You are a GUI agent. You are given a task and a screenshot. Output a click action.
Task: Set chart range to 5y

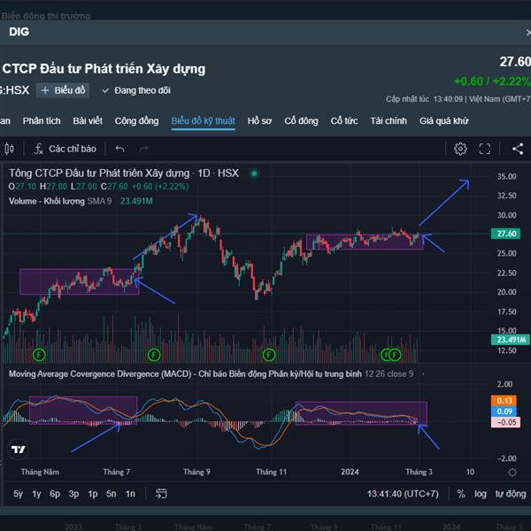(x=19, y=494)
